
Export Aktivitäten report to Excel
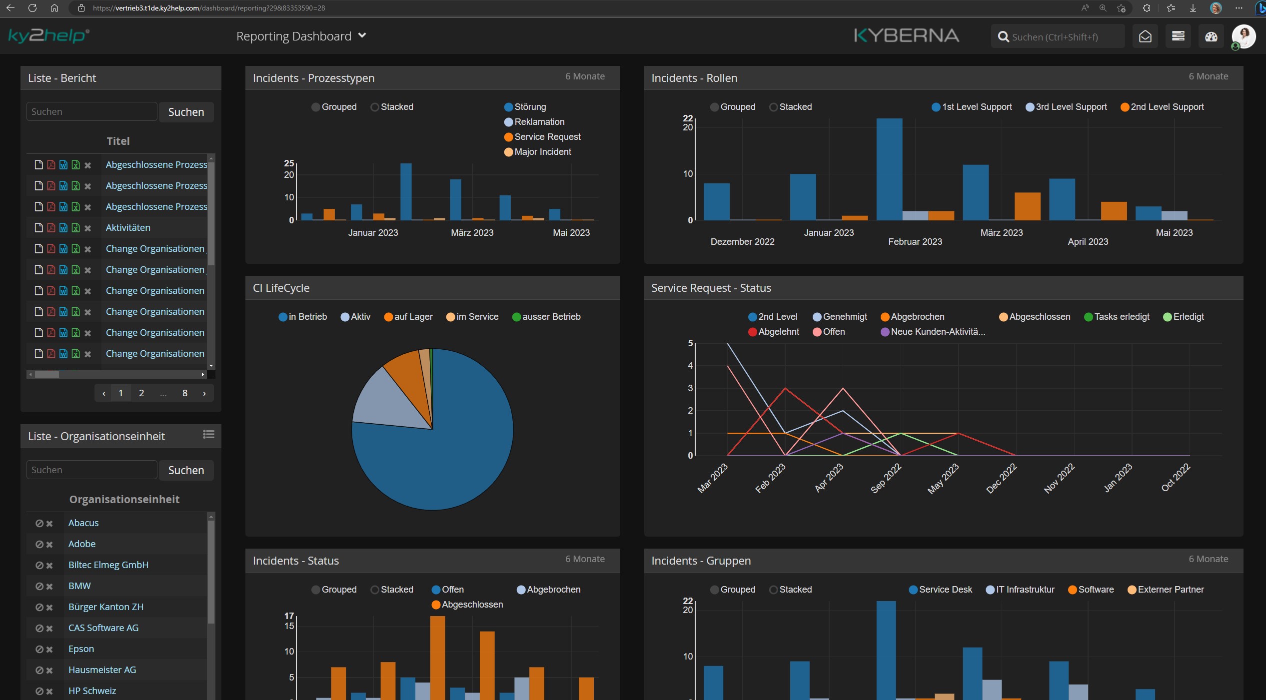click(x=75, y=227)
